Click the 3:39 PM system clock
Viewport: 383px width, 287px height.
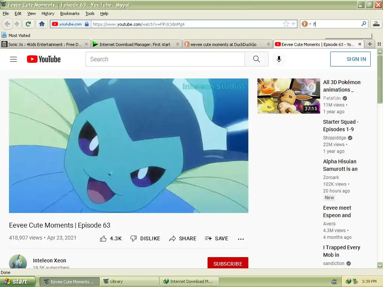[x=369, y=281]
